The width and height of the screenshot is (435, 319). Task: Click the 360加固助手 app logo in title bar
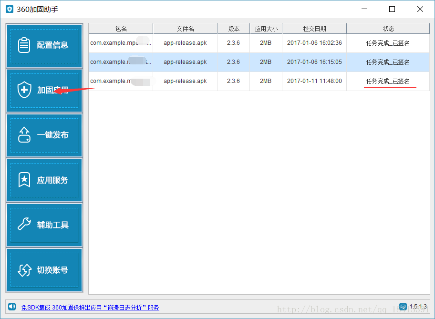click(10, 9)
